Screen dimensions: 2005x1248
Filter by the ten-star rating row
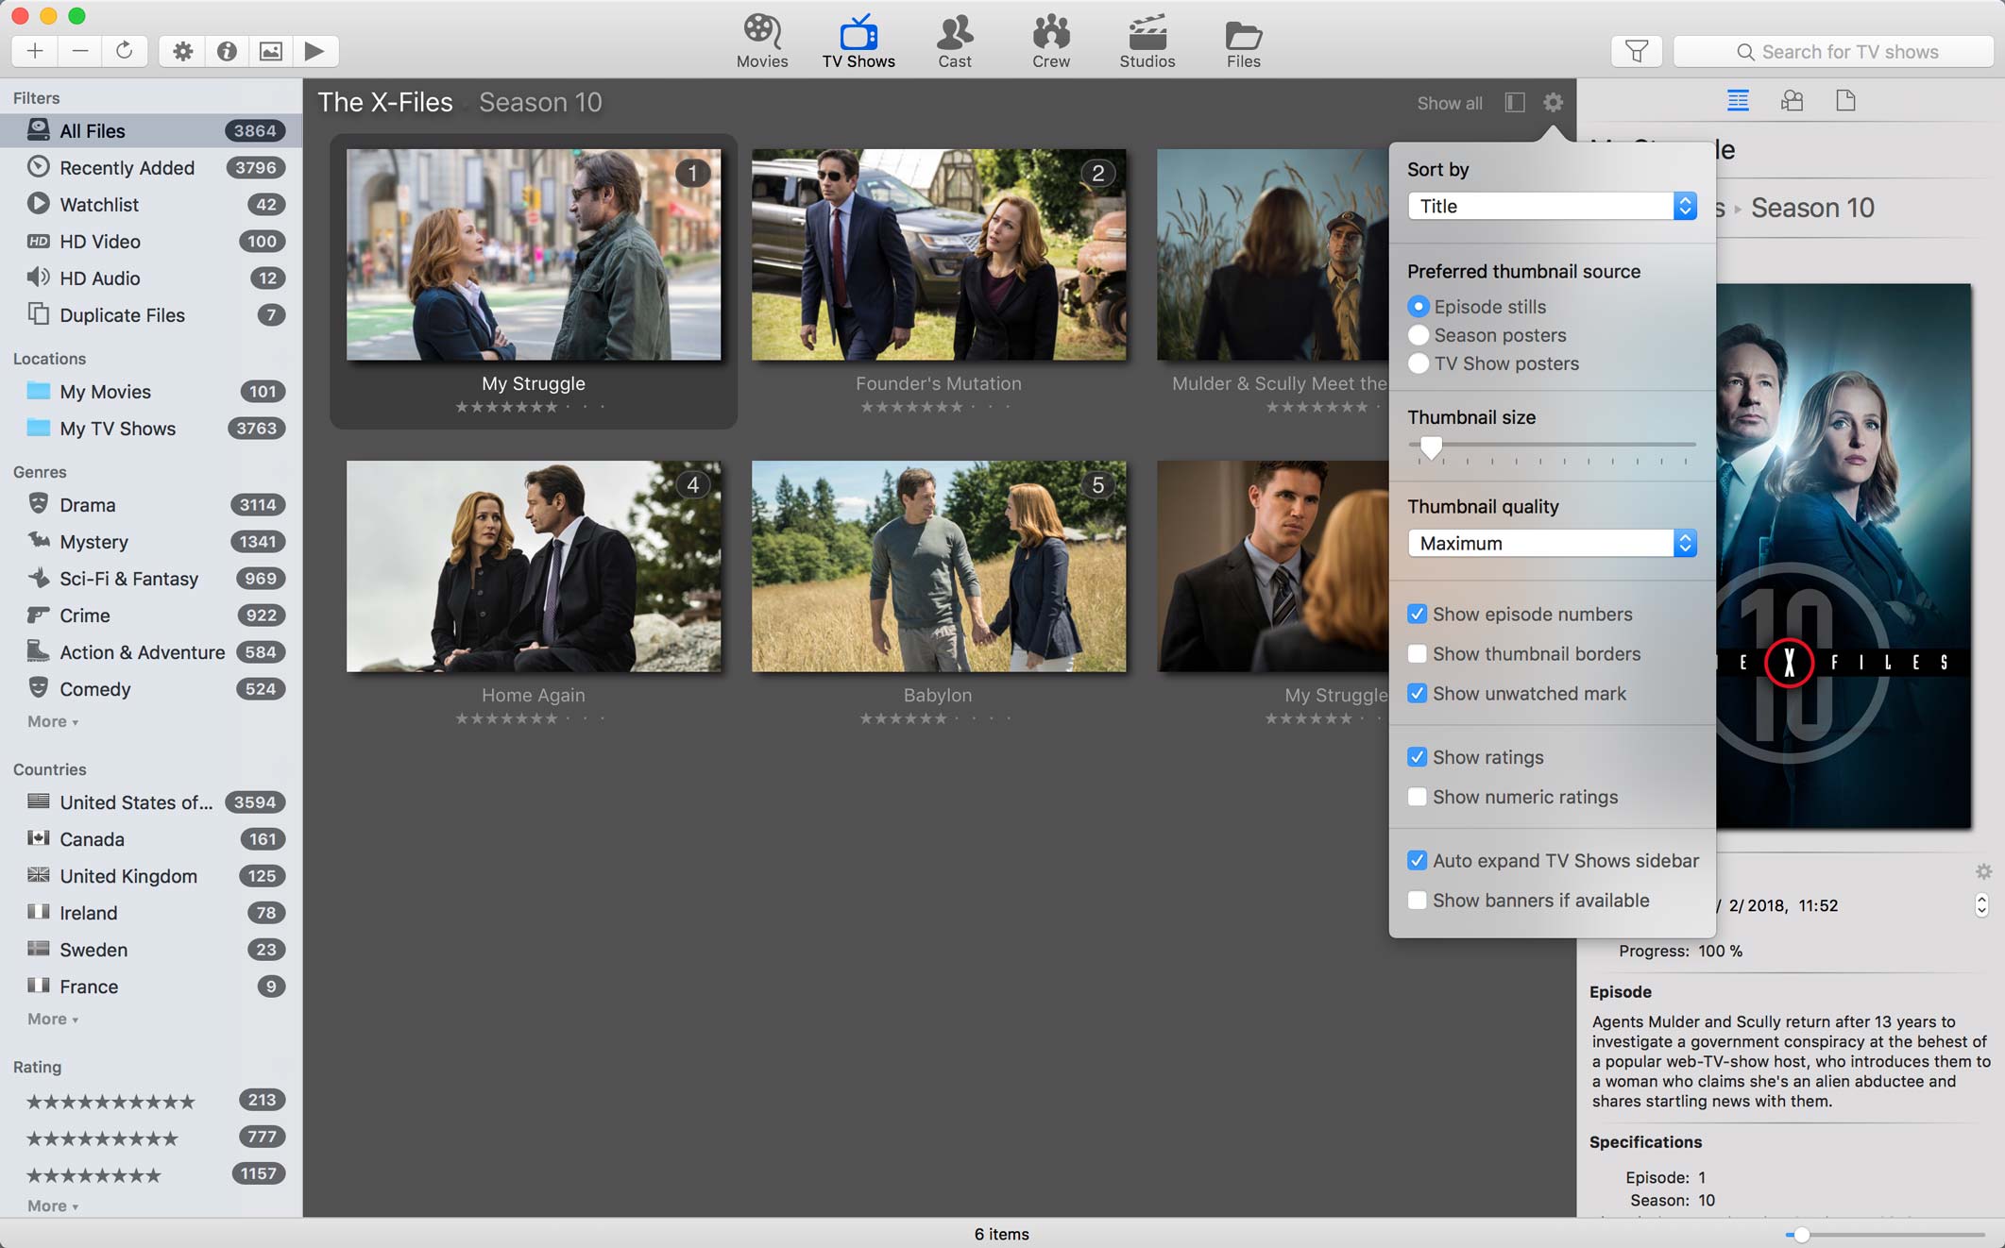pyautogui.click(x=151, y=1100)
